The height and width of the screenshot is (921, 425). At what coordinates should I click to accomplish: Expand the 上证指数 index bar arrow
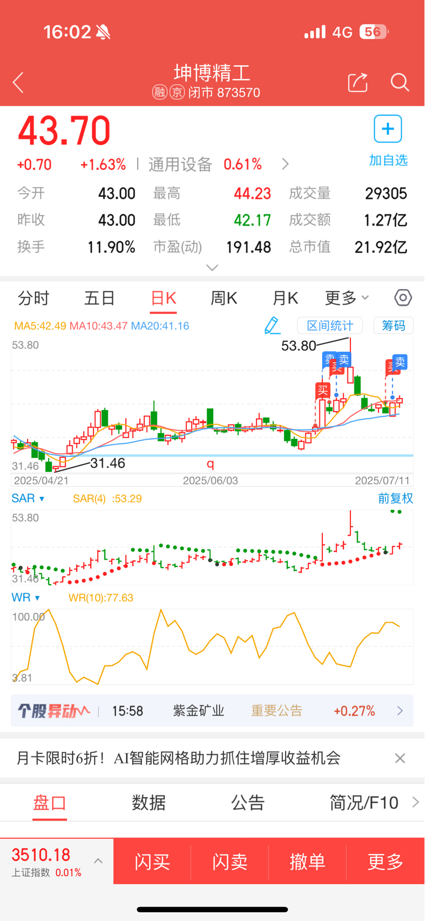coord(98,861)
